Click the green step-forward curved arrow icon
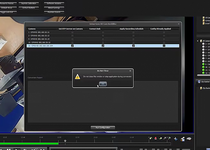Screen dimensions: 210x150 click(160, 138)
